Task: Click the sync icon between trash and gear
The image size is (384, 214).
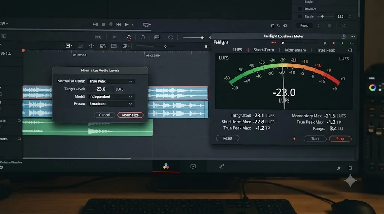Action: pyautogui.click(x=279, y=25)
